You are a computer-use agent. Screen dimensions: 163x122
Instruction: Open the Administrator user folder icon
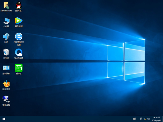6,5
